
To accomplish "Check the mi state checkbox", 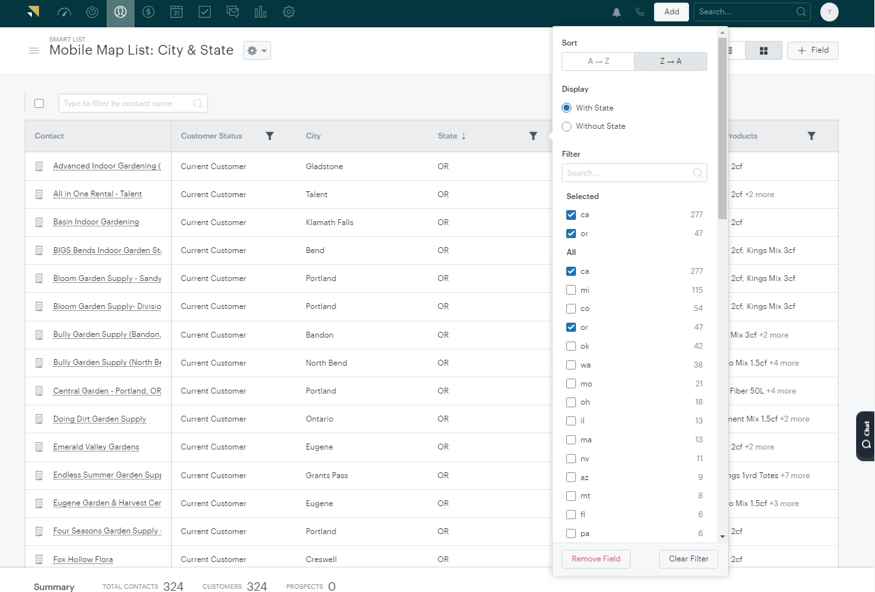I will tap(571, 290).
